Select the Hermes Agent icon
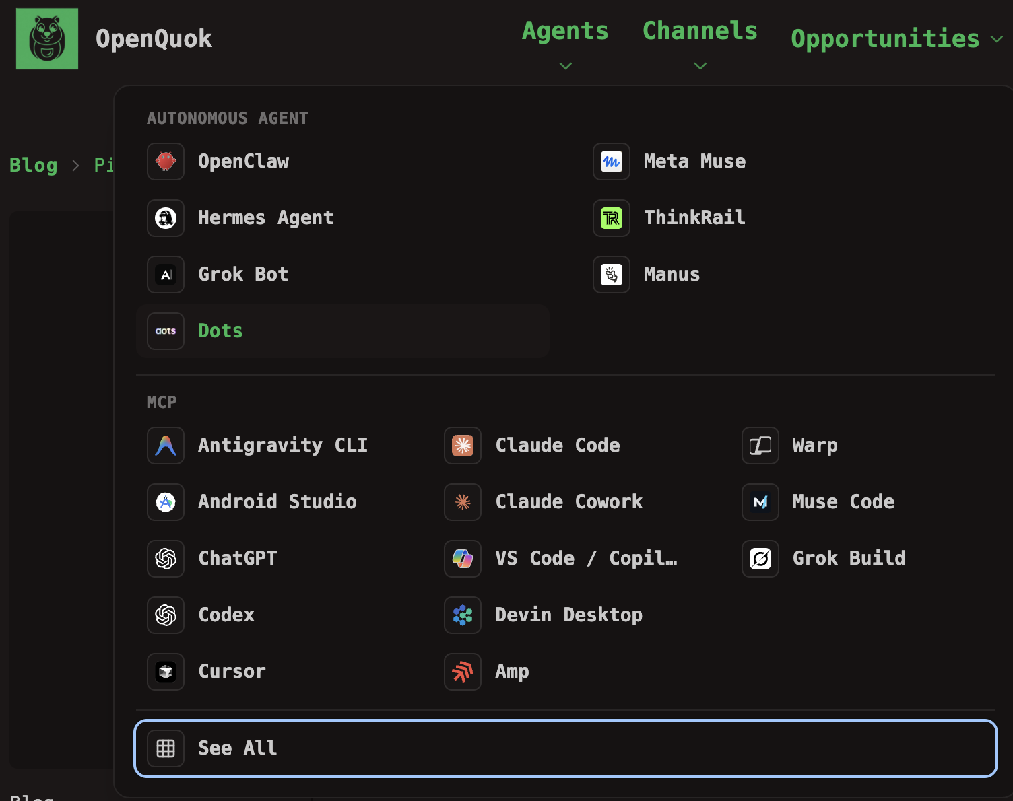1013x801 pixels. point(166,218)
